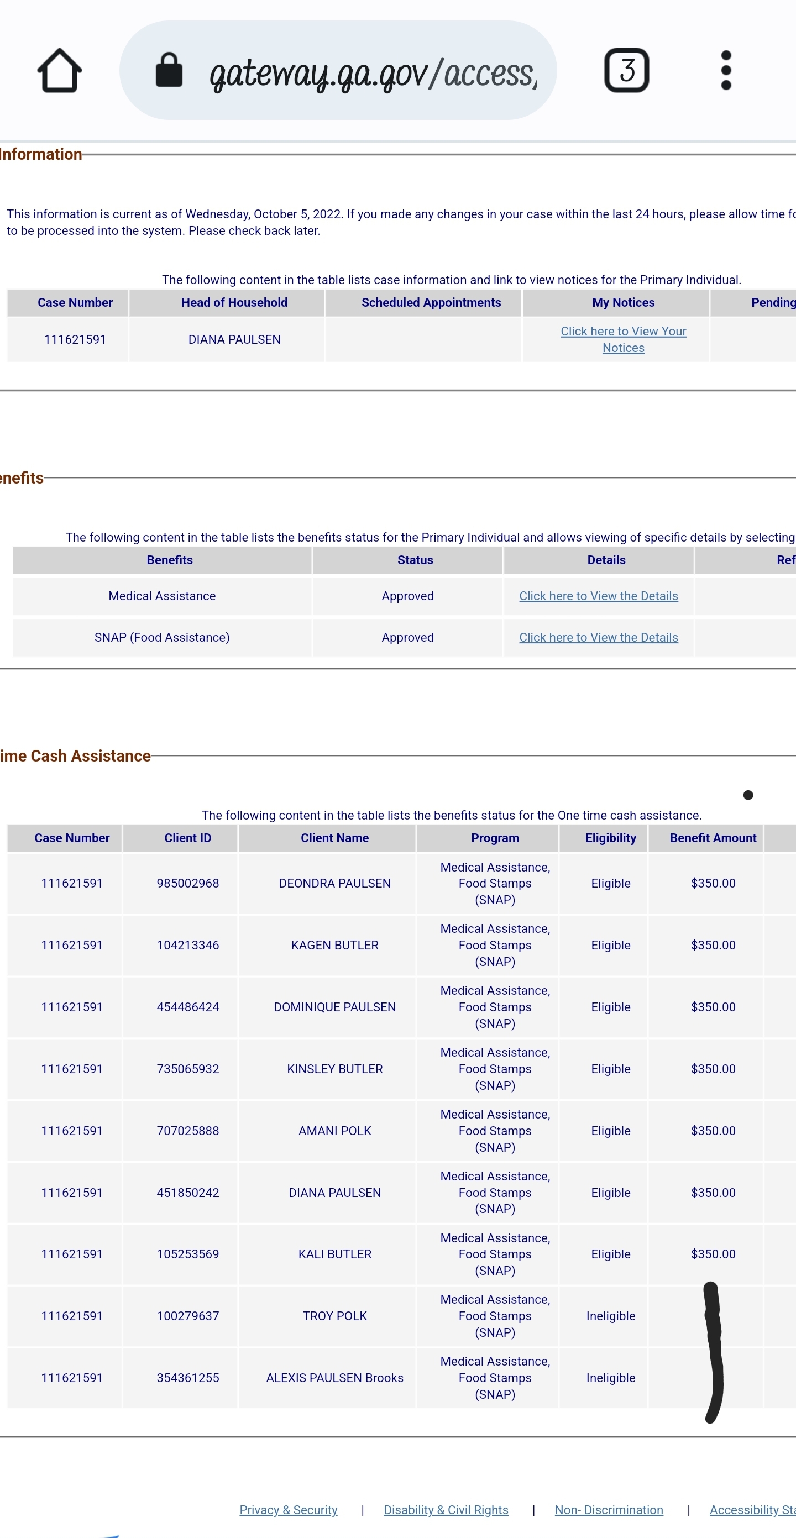Select the Details column header
The width and height of the screenshot is (796, 1538).
pyautogui.click(x=598, y=560)
